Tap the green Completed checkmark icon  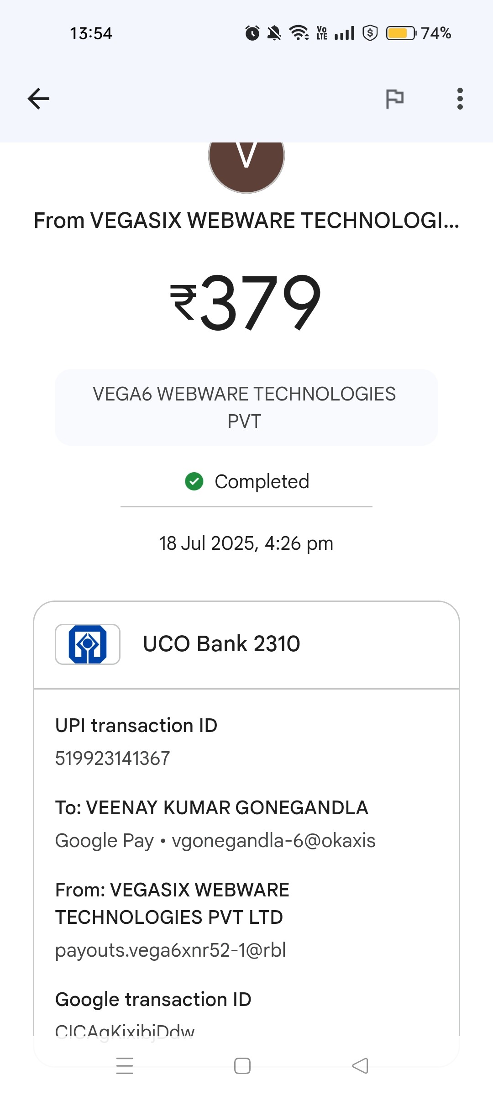(194, 481)
